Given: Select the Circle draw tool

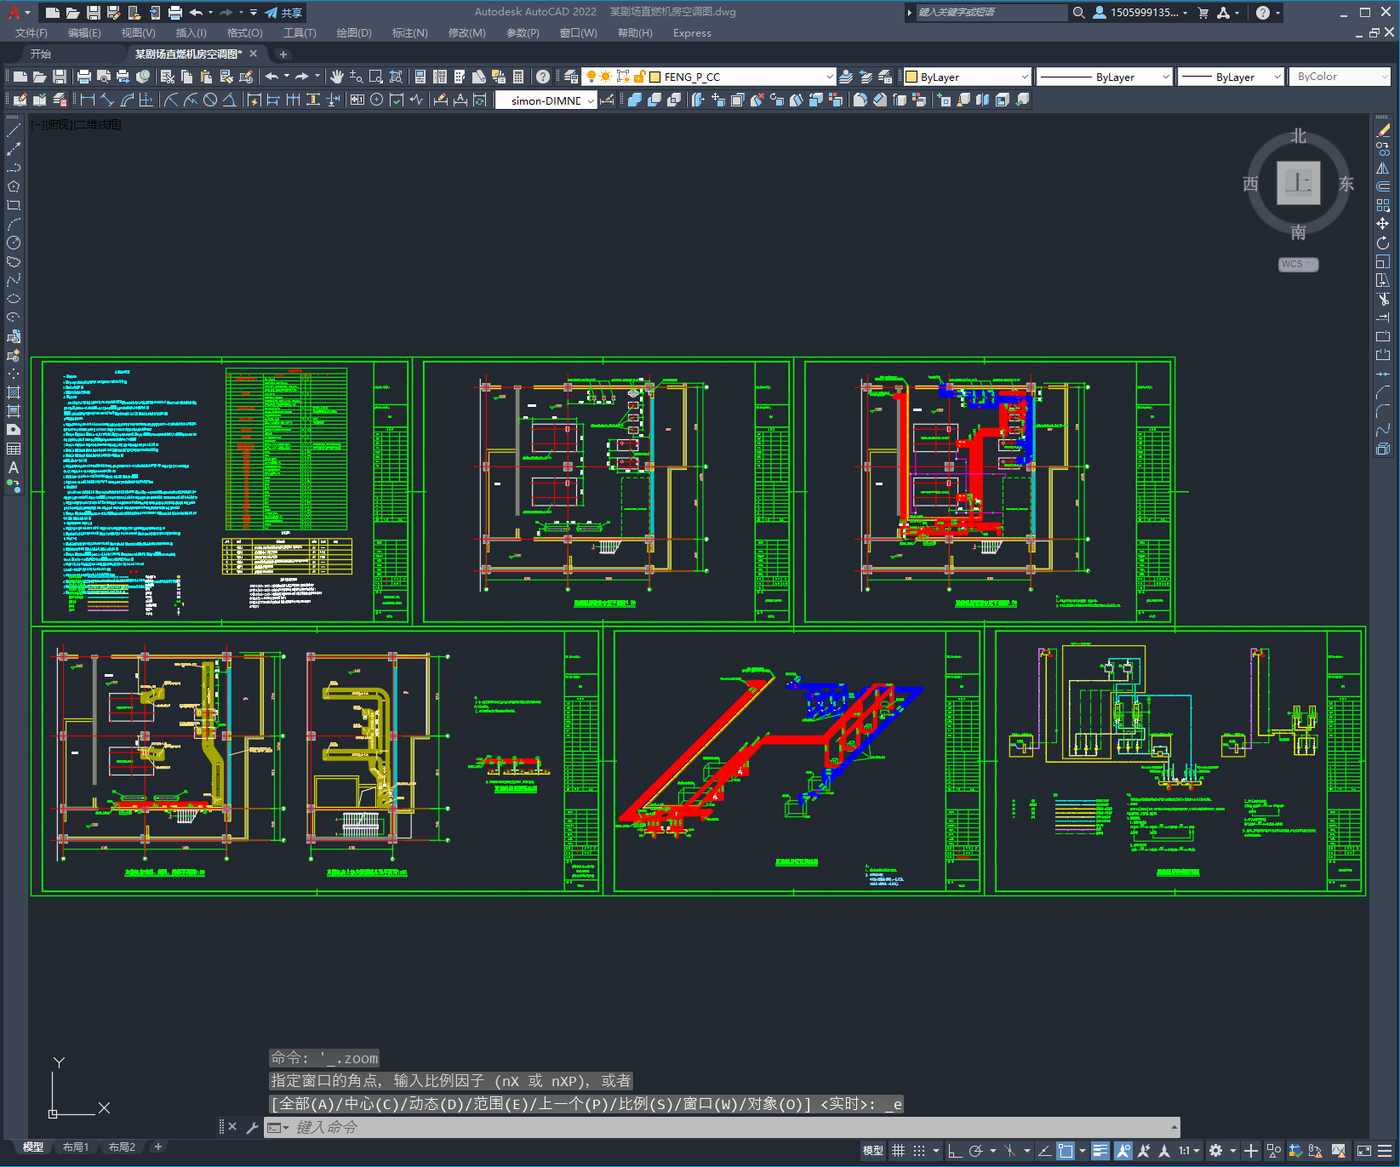Looking at the screenshot, I should point(14,243).
